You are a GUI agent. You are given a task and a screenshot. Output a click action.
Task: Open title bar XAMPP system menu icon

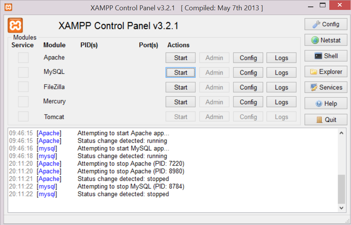[8, 7]
